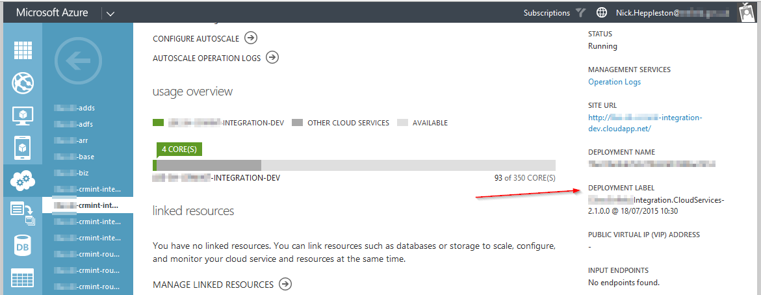Click the Microsoft Azure logo text
Image resolution: width=761 pixels, height=295 pixels.
(51, 13)
